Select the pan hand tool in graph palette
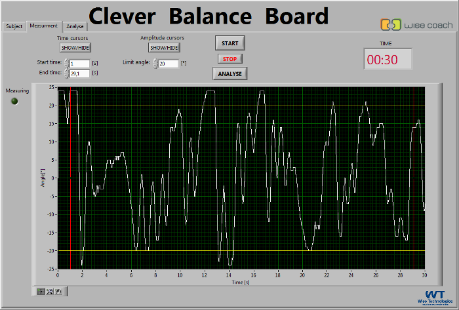The width and height of the screenshot is (459, 310). (58, 291)
